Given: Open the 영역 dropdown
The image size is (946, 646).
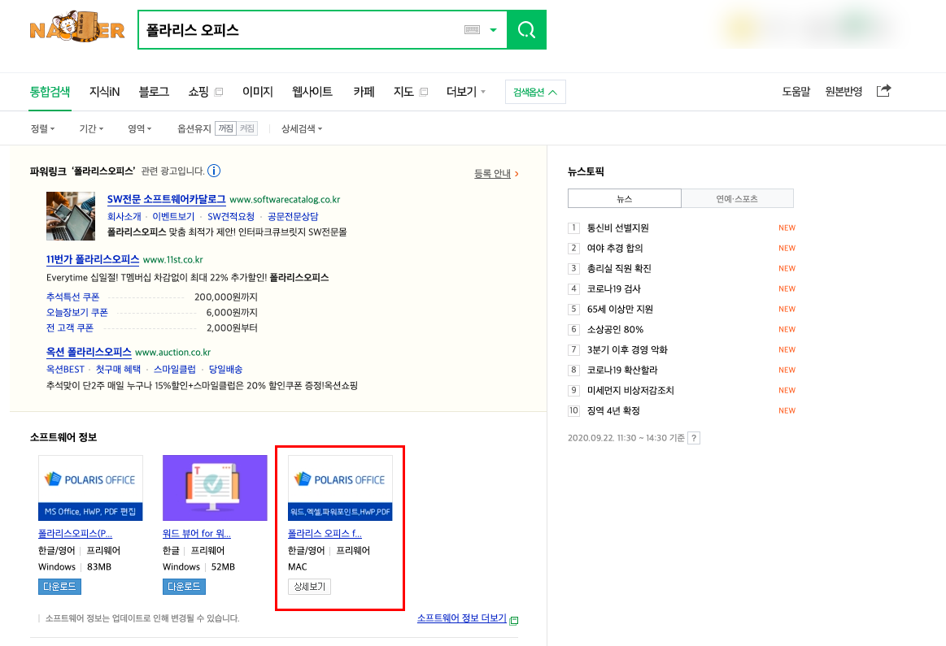Looking at the screenshot, I should point(139,128).
